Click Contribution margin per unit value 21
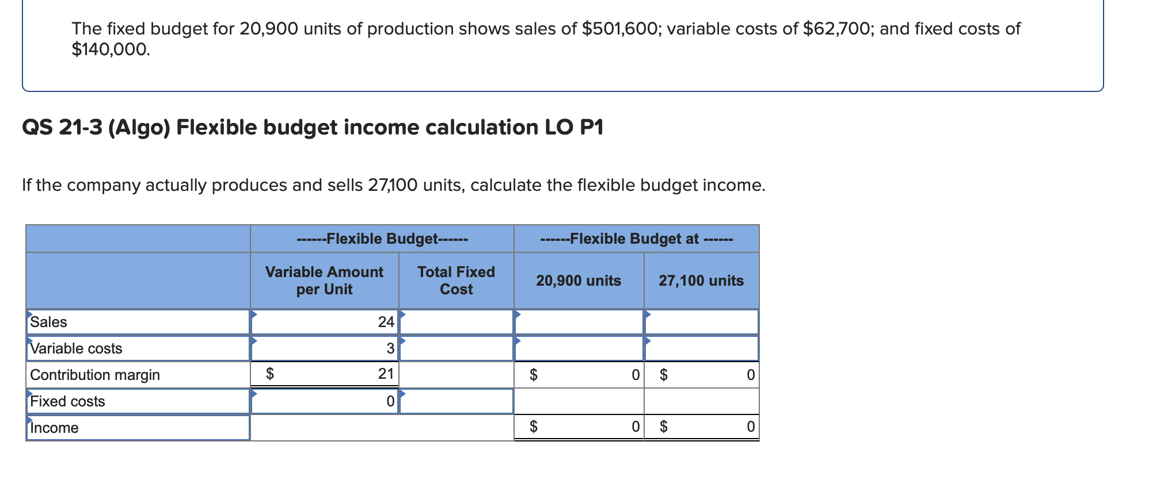Viewport: 1164px width, 484px height. coord(325,374)
